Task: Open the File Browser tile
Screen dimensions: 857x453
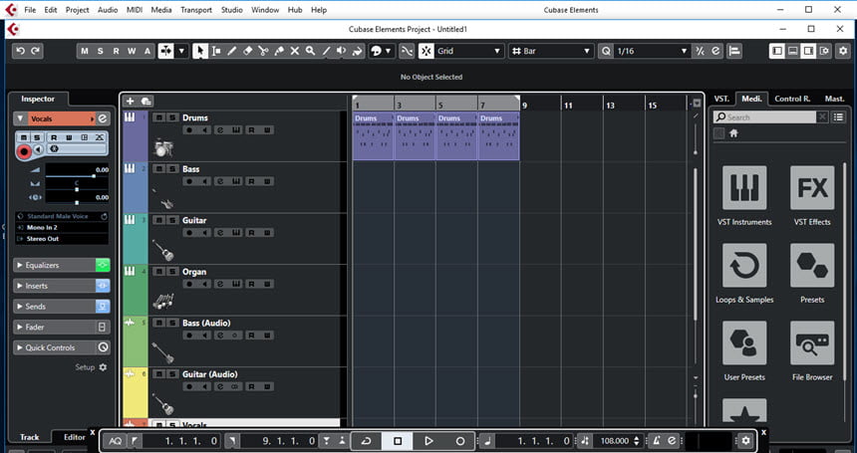Action: (x=812, y=343)
